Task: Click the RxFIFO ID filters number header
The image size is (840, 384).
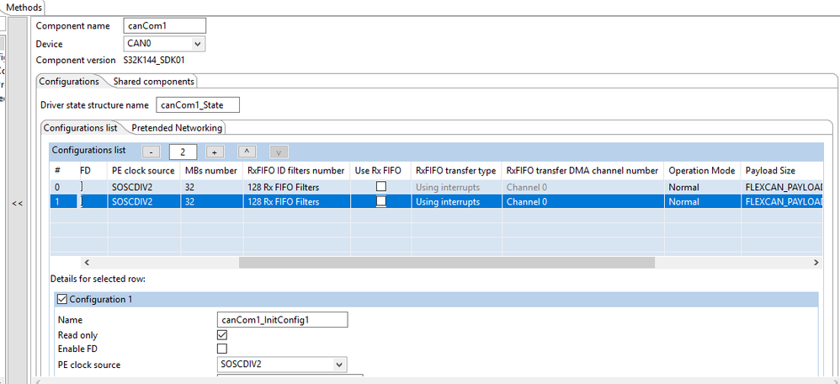Action: pos(295,171)
